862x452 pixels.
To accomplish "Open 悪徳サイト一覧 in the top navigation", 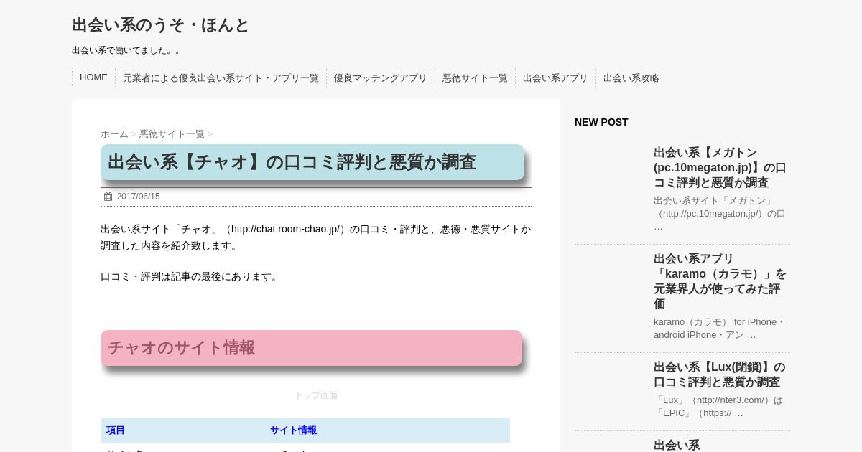I will pyautogui.click(x=475, y=78).
